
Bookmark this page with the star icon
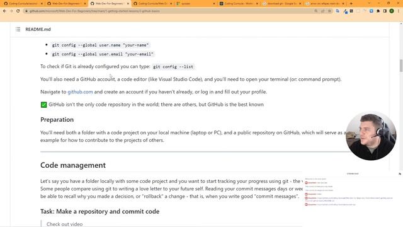pos(329,11)
